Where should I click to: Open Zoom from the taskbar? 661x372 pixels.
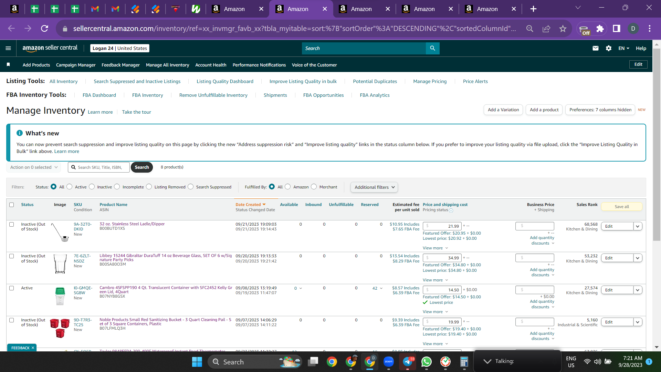point(389,362)
